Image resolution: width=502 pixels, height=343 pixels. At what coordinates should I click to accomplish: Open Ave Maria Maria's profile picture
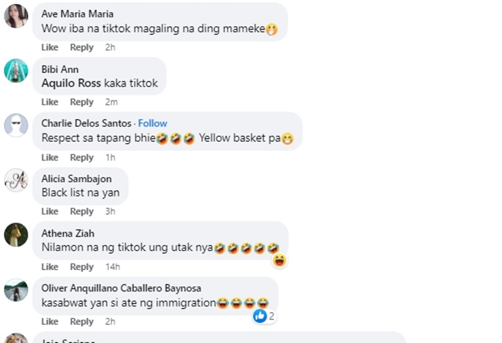(x=16, y=16)
